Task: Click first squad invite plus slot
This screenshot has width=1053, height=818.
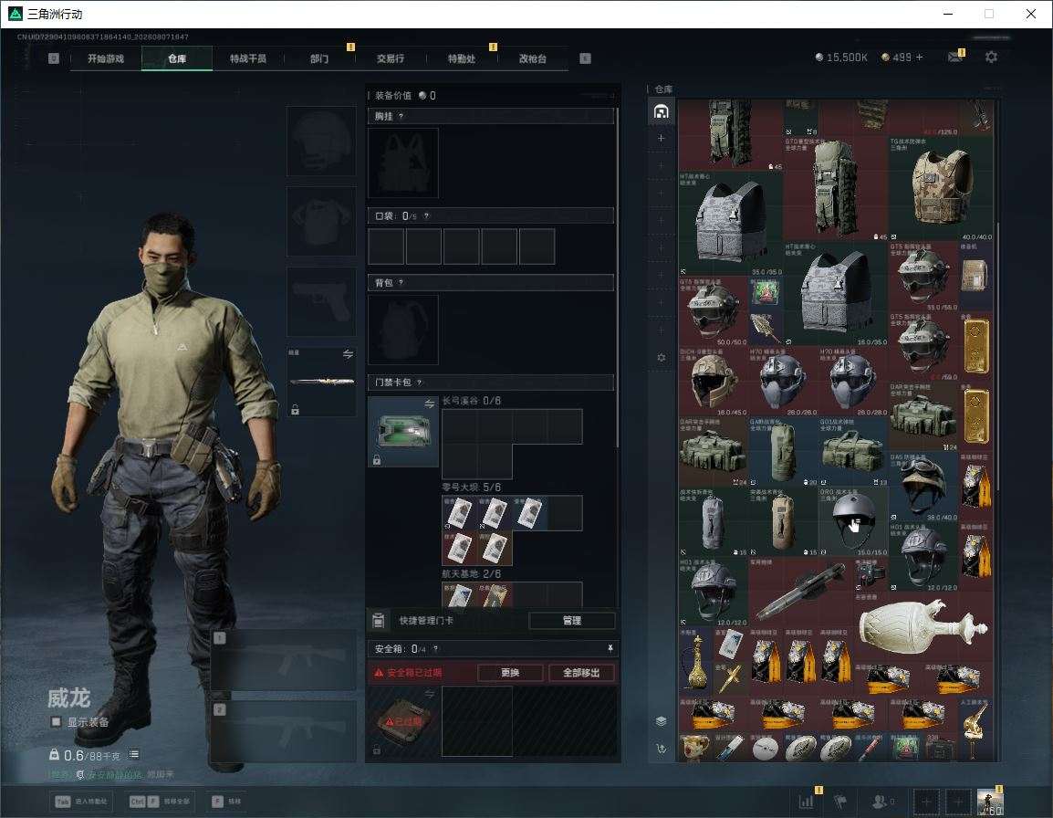Action: [x=926, y=802]
